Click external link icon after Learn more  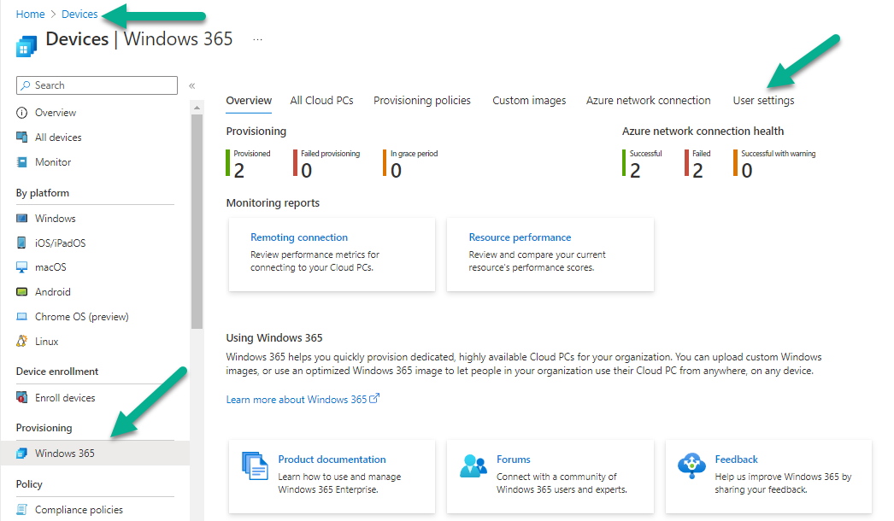pos(374,399)
